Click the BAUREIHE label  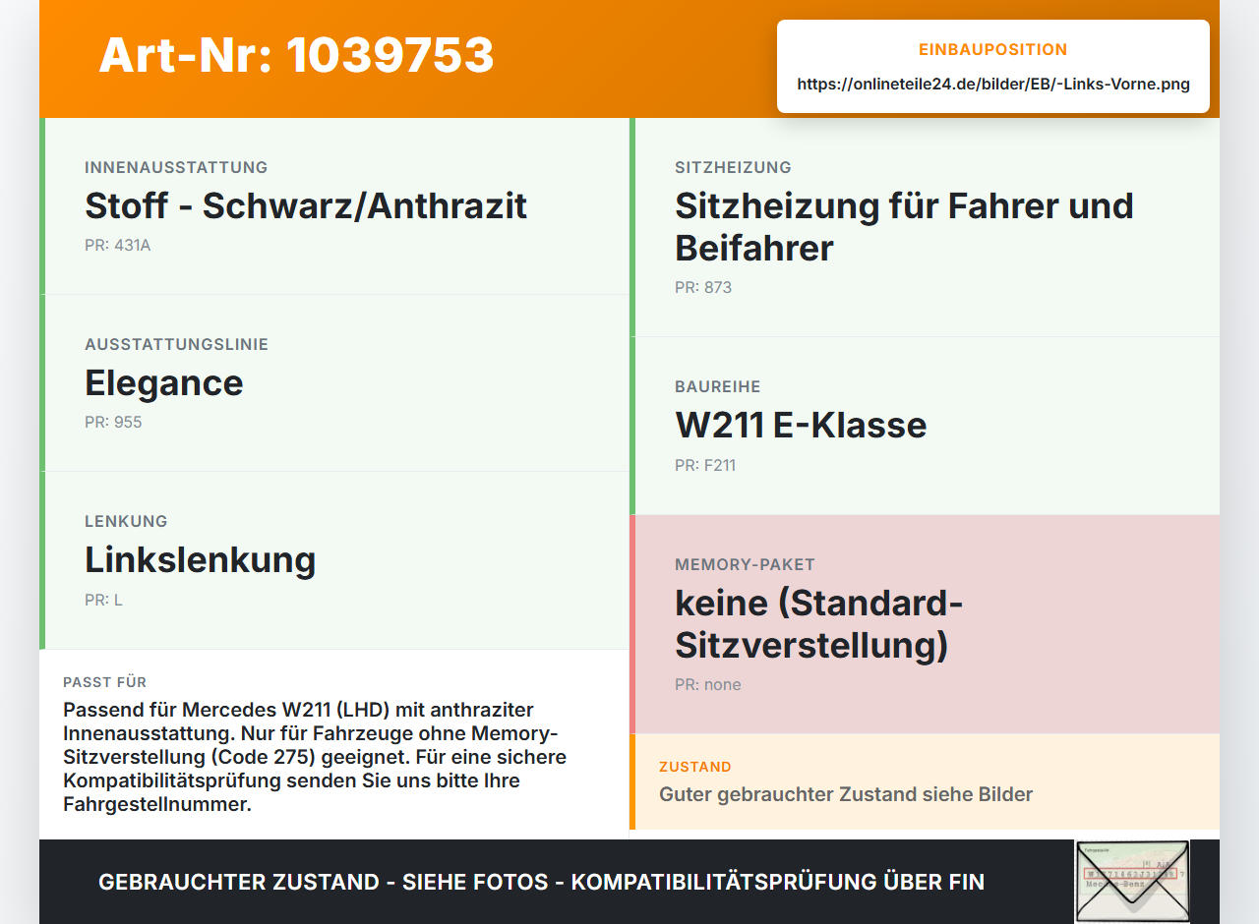click(x=718, y=386)
